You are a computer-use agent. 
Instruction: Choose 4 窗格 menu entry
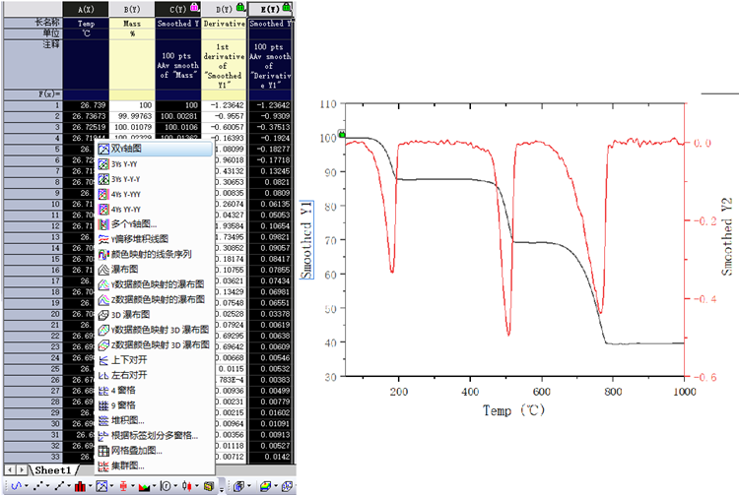[x=155, y=390]
